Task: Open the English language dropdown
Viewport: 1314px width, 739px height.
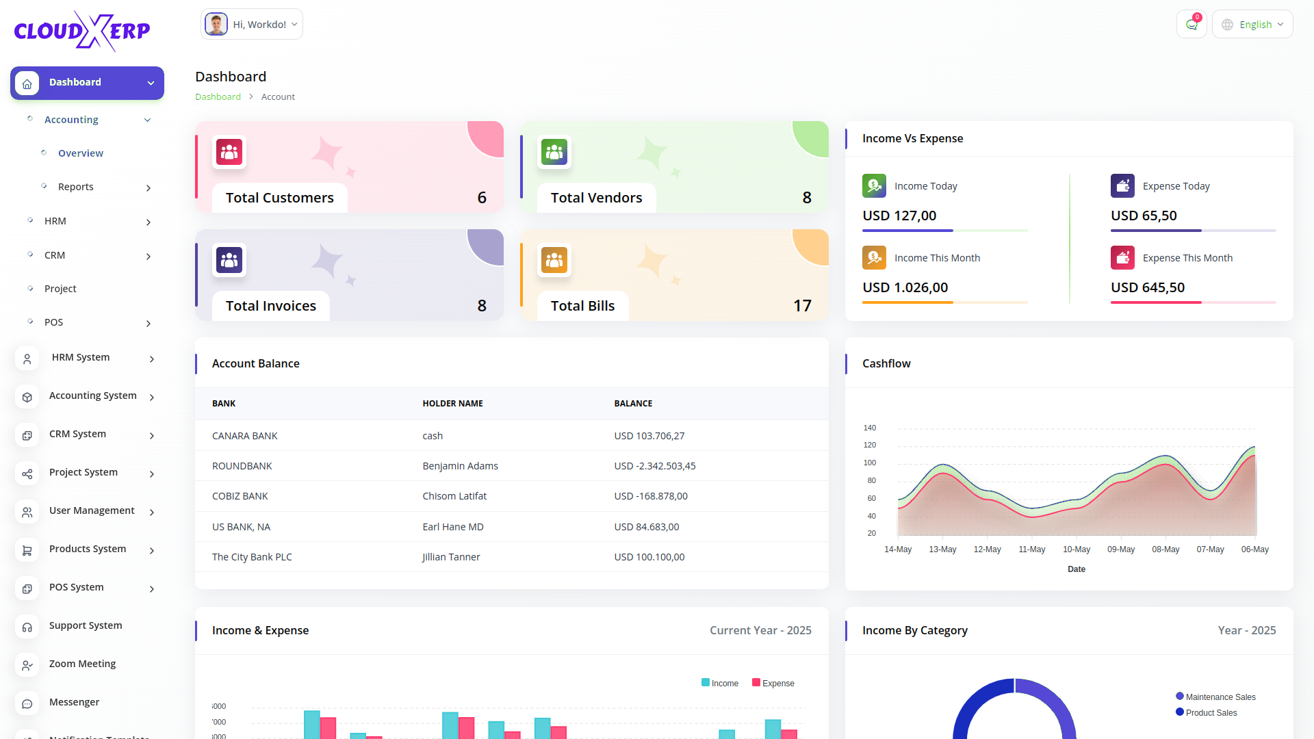Action: (1252, 25)
